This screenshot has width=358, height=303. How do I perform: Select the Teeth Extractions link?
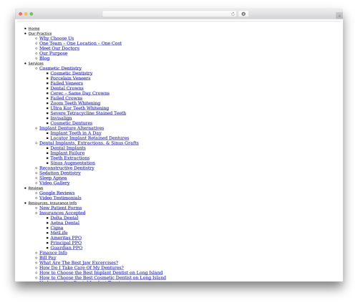pos(70,158)
